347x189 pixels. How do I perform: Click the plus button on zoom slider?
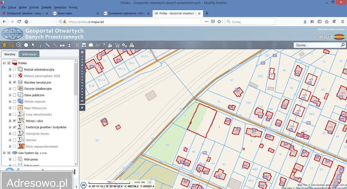tap(82, 52)
